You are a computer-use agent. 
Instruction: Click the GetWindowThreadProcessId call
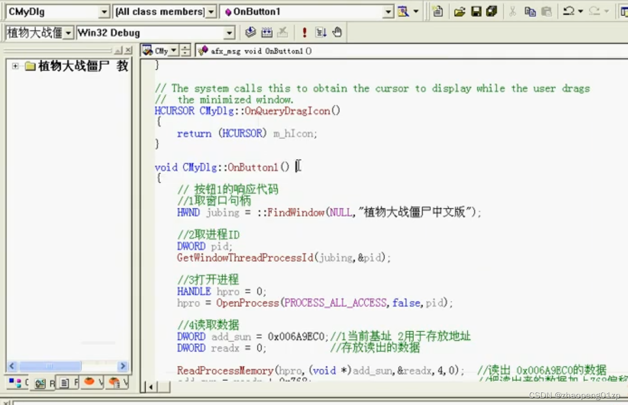coord(246,257)
